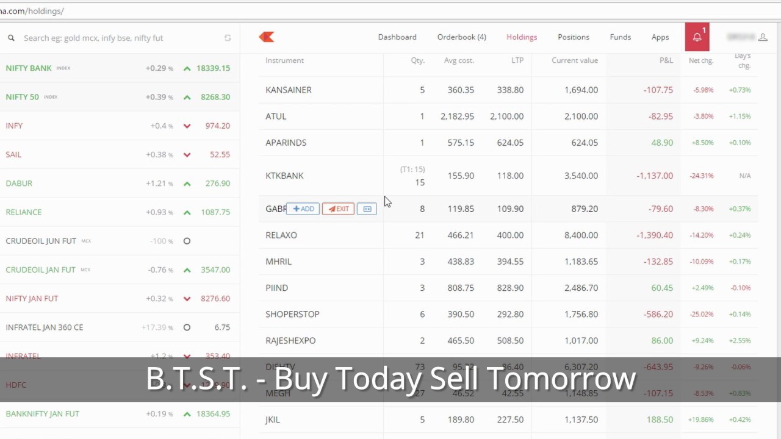This screenshot has height=439, width=781.
Task: Select the Holdings tab
Action: tap(522, 37)
